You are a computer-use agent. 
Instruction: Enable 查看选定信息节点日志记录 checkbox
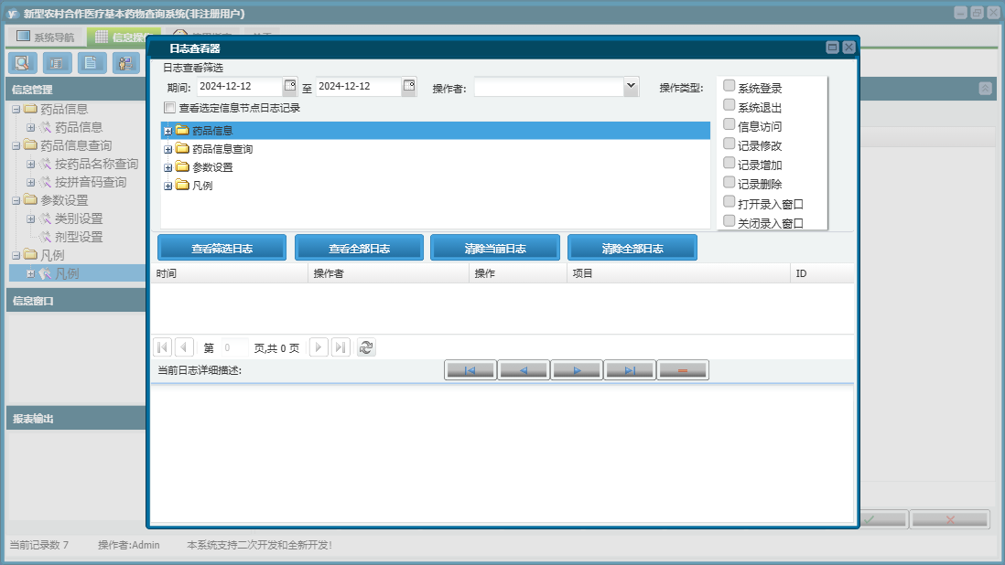tap(170, 108)
